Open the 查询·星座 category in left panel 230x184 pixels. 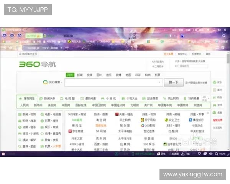pos(27,146)
